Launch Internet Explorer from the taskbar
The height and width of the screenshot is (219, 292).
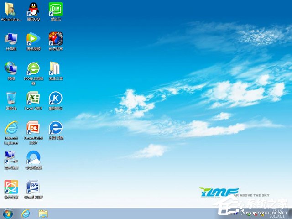tap(26, 214)
